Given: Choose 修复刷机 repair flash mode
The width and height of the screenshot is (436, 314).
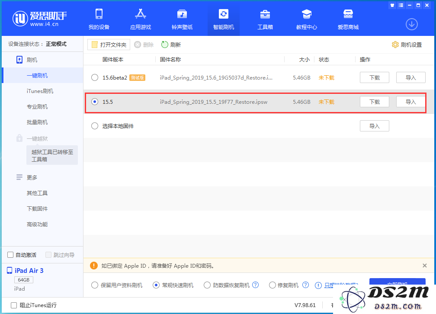Looking at the screenshot, I should [272, 285].
